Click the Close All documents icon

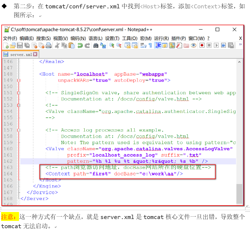[x=41, y=45]
